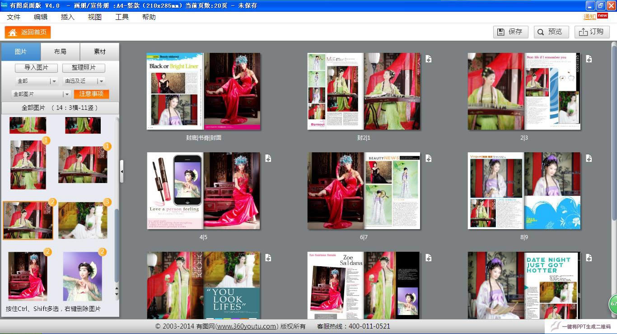Click the add-page icon beside spread 封2|1
Image resolution: width=617 pixels, height=334 pixels.
[428, 59]
